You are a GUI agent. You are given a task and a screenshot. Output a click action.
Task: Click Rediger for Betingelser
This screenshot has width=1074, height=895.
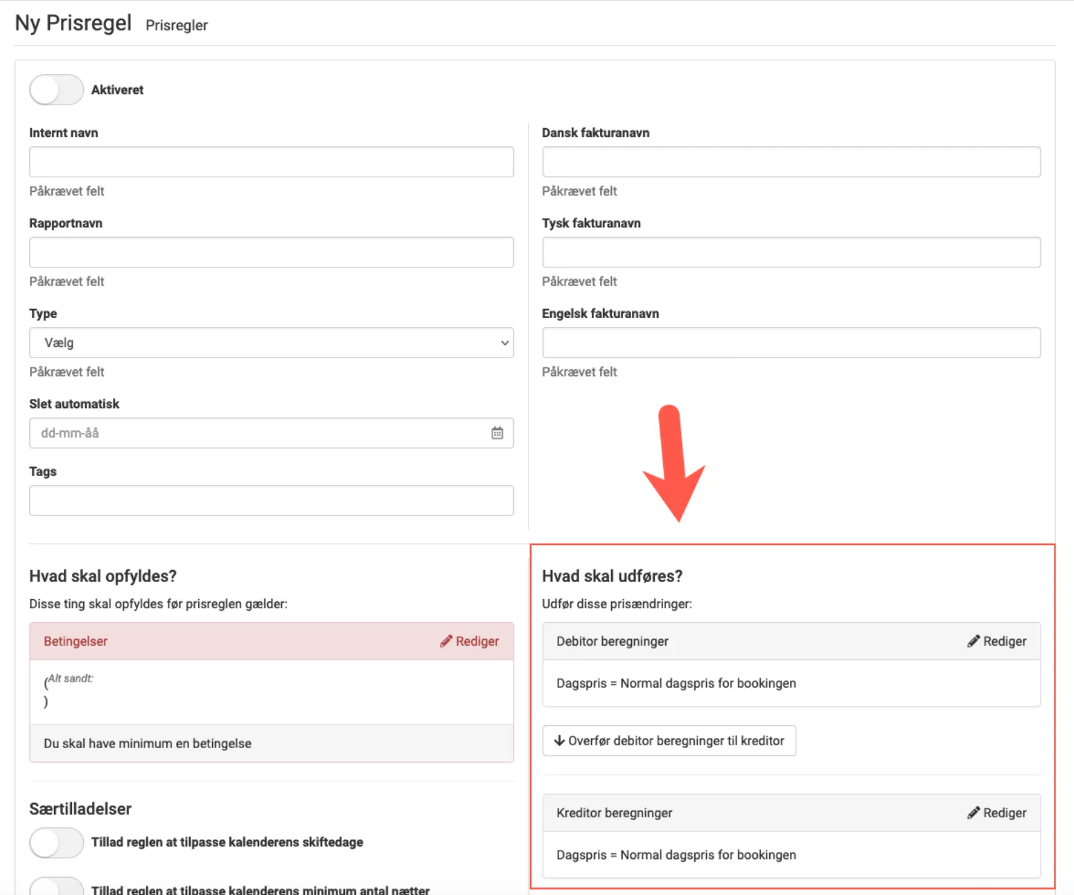(x=477, y=641)
